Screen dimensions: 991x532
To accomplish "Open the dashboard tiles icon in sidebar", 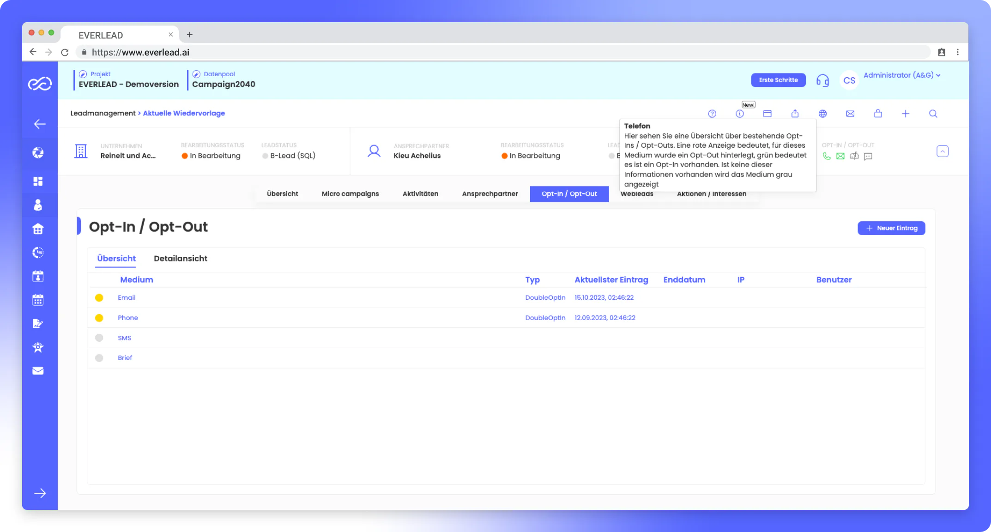I will [38, 181].
